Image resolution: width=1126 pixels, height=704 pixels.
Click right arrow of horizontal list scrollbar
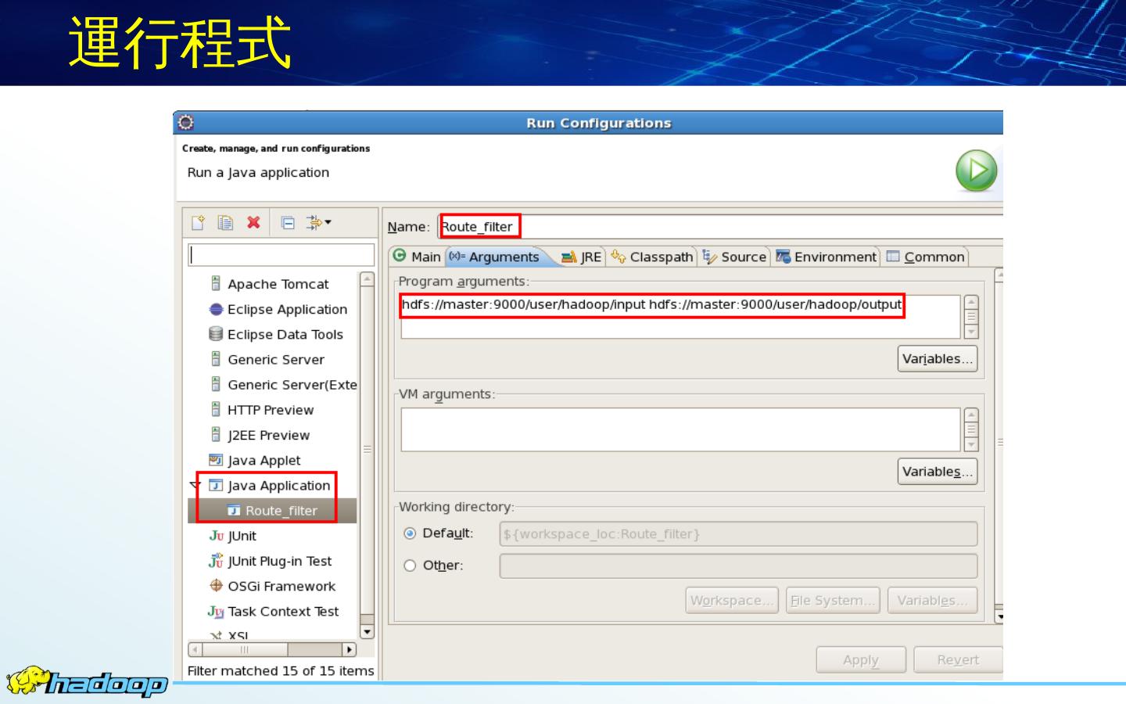[350, 649]
